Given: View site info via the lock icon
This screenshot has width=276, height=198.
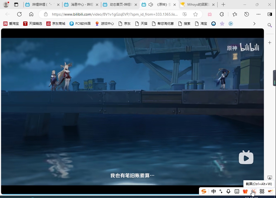Looking at the screenshot, I should pyautogui.click(x=46, y=14).
